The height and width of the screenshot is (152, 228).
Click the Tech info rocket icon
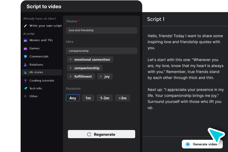[x=26, y=88]
